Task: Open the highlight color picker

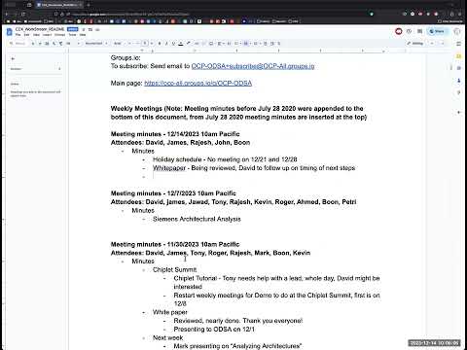Action: 188,43
